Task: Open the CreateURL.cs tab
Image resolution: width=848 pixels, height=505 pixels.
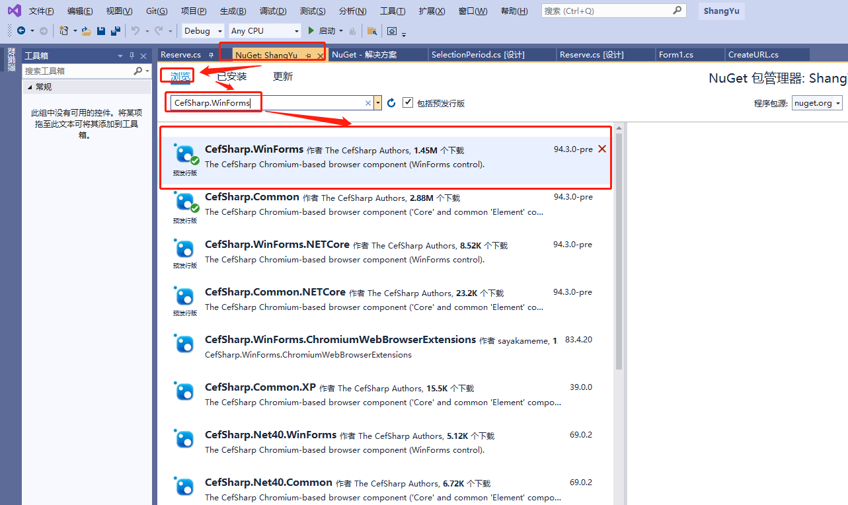Action: [767, 55]
